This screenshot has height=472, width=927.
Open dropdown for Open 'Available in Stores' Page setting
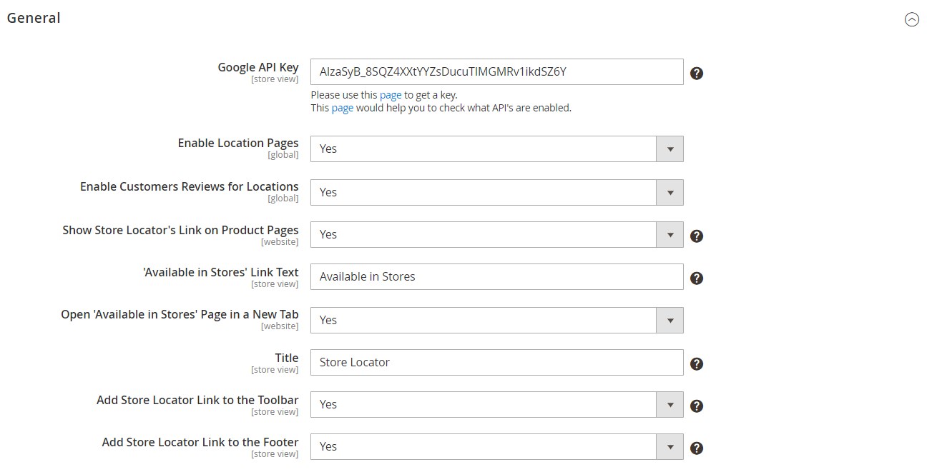[669, 320]
